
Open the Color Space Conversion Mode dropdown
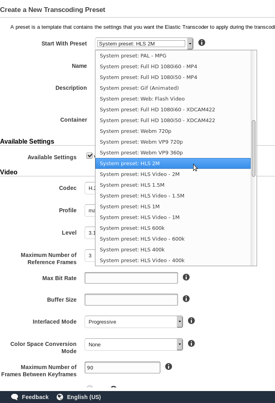coord(180,344)
